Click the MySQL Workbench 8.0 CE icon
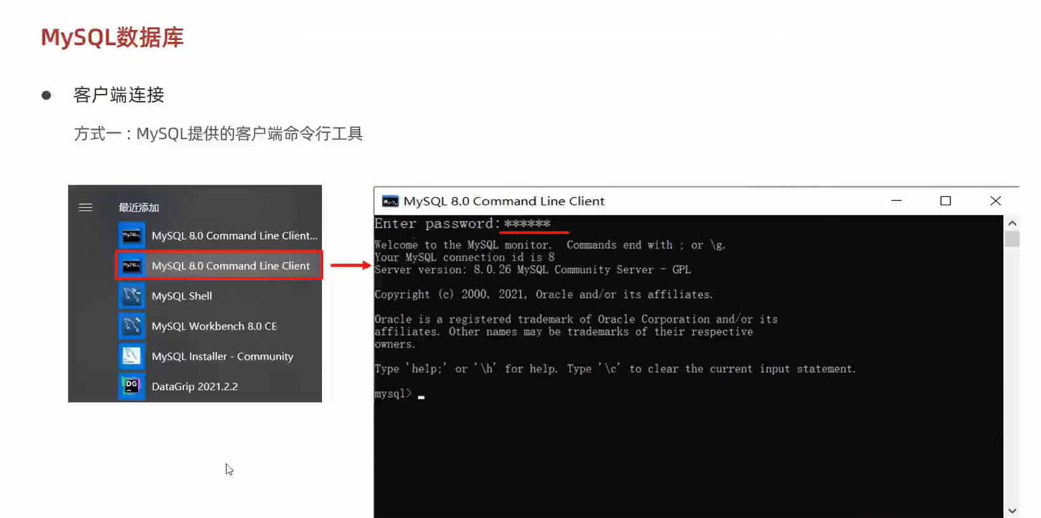This screenshot has width=1041, height=518. click(x=132, y=326)
